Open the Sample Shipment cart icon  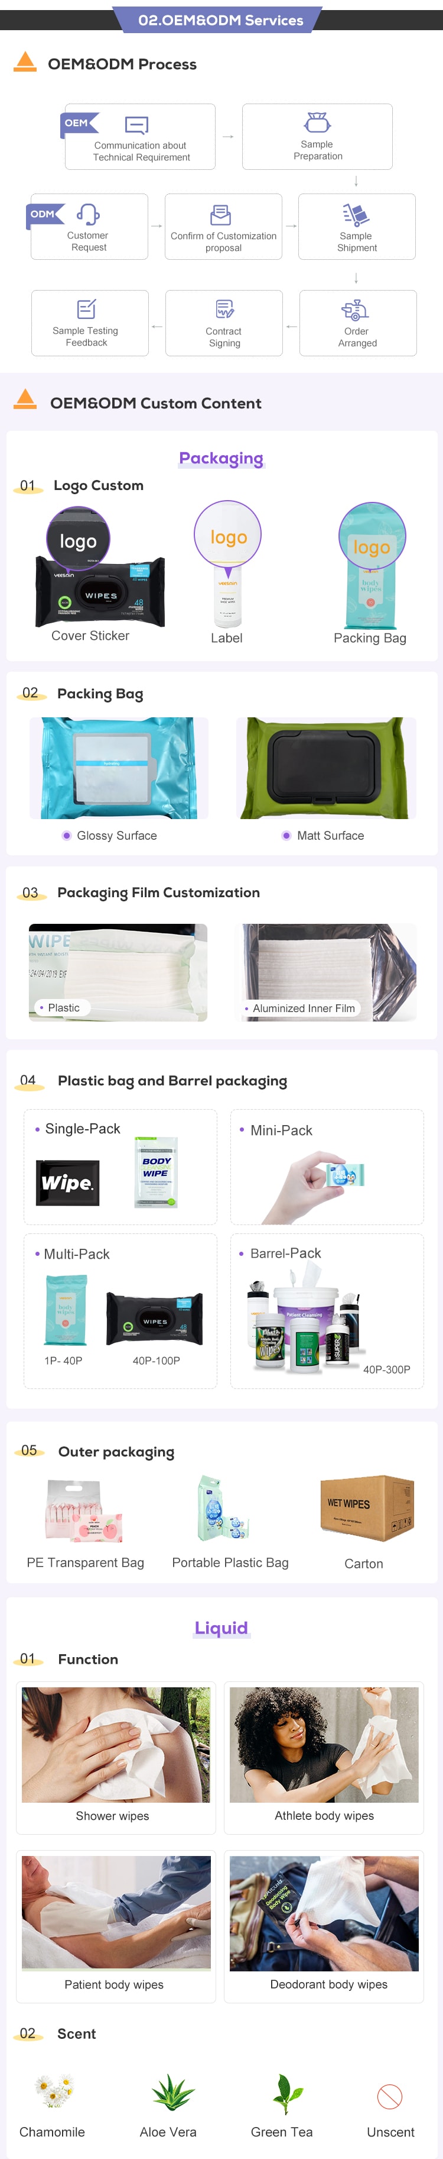[x=355, y=215]
